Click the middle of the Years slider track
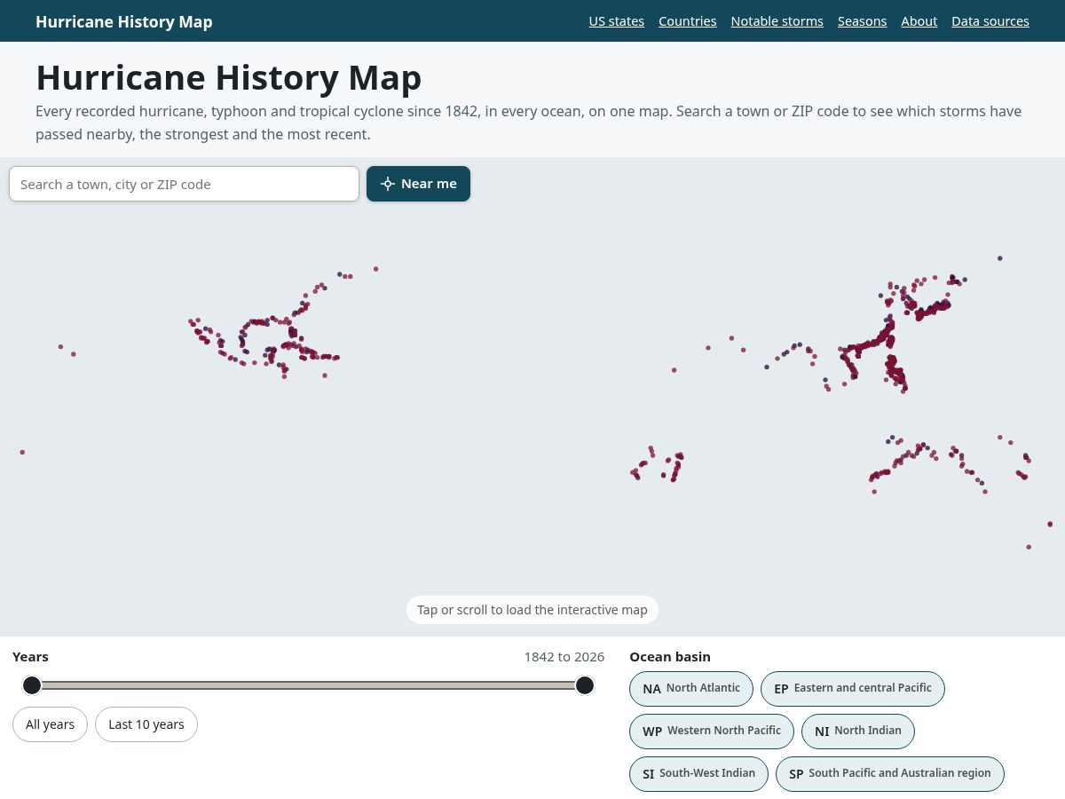The image size is (1065, 799). click(308, 685)
